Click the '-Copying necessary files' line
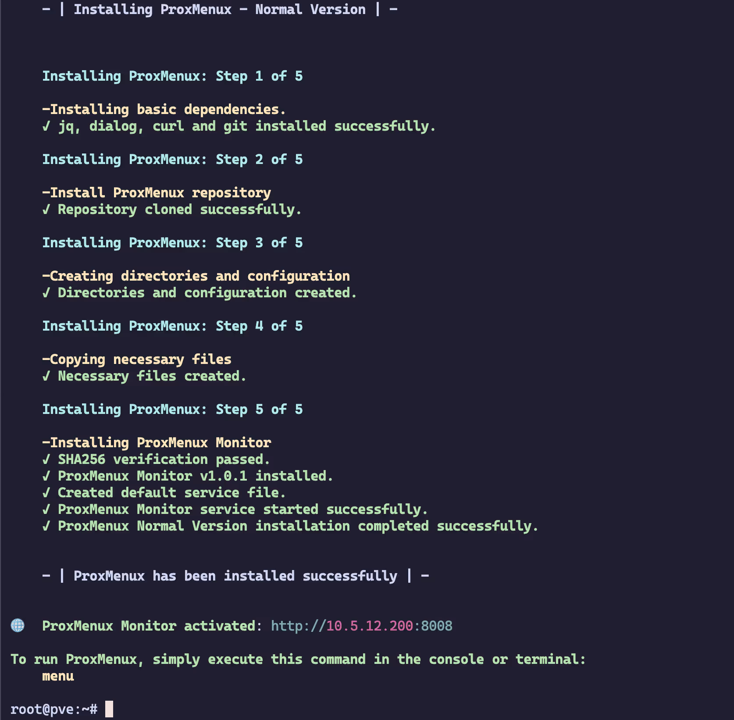Viewport: 734px width, 720px height. pyautogui.click(x=137, y=360)
